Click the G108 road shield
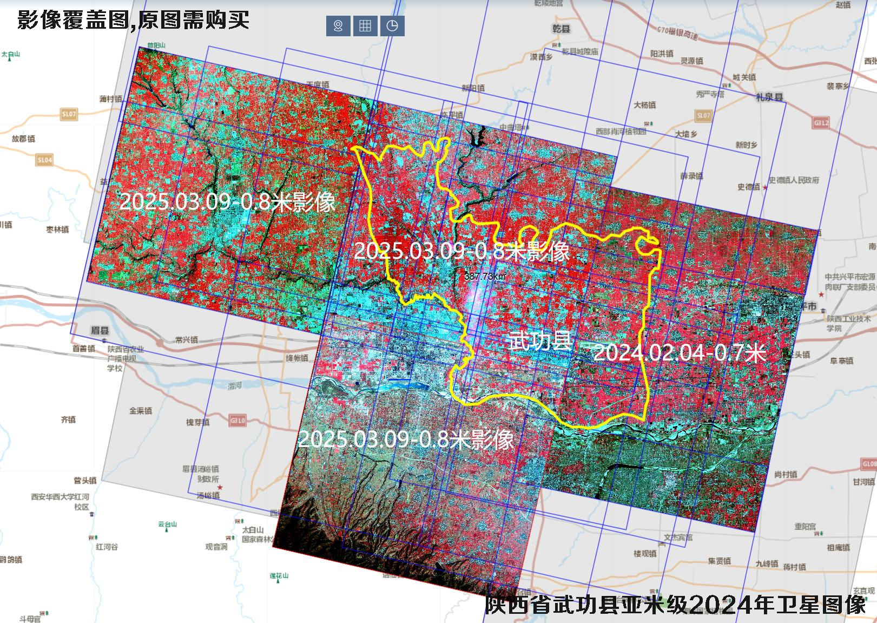877x623 pixels. [x=868, y=464]
